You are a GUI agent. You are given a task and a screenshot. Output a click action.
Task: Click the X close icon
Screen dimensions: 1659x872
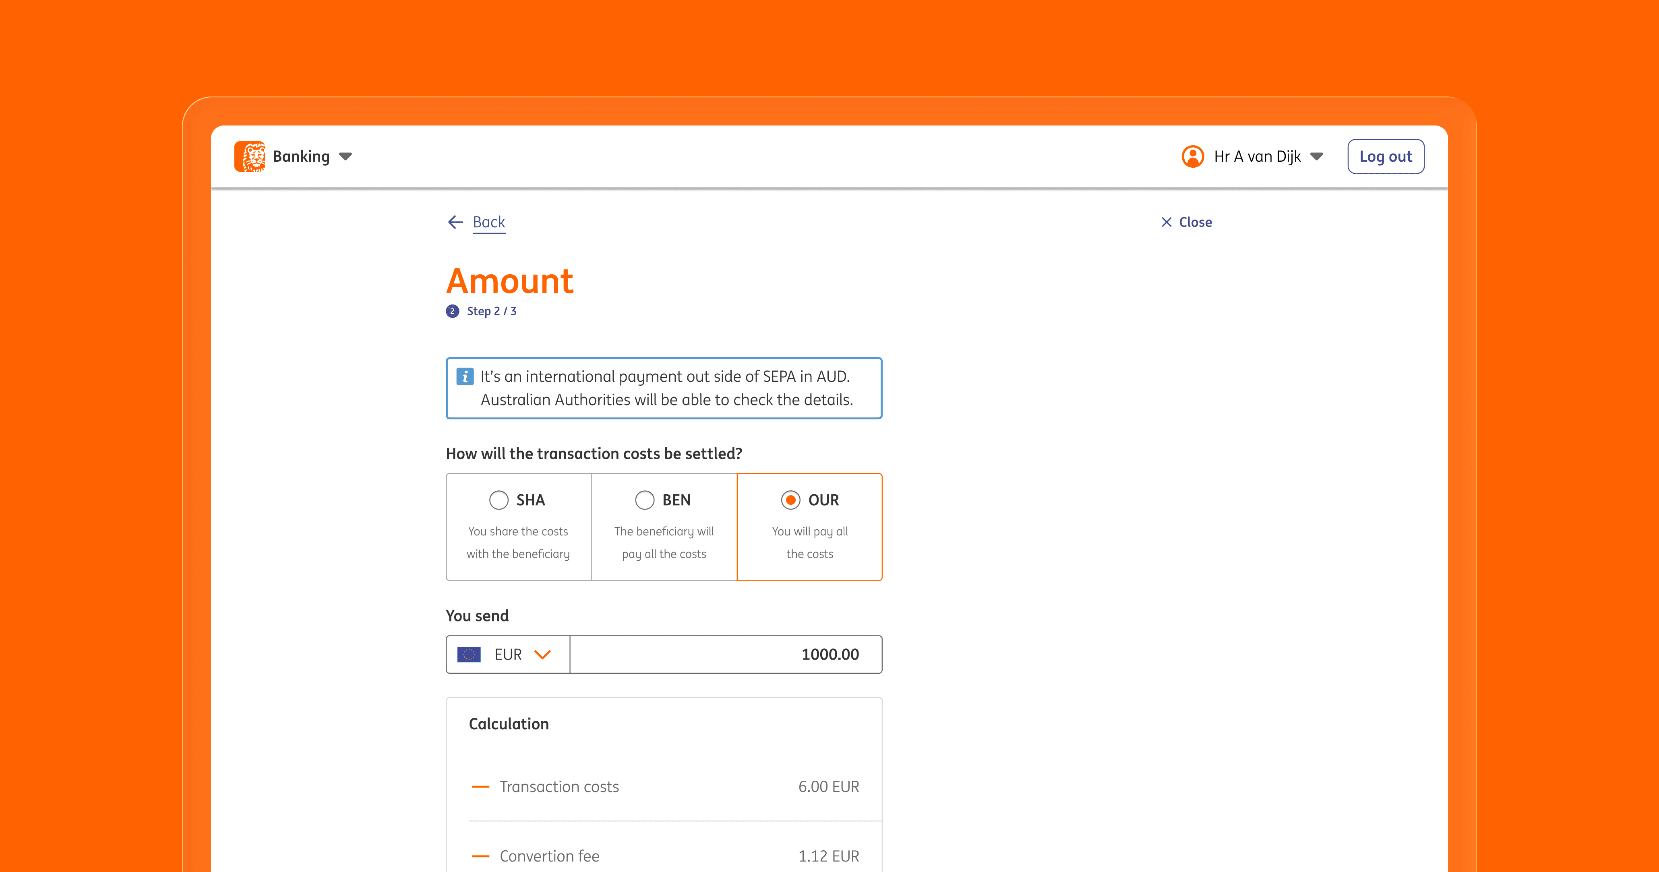tap(1166, 222)
